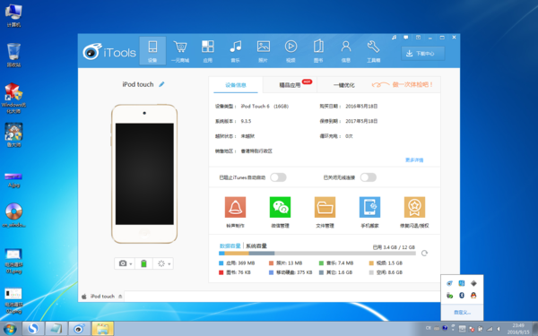Refresh the storage capacity info
The image size is (538, 336).
424,253
